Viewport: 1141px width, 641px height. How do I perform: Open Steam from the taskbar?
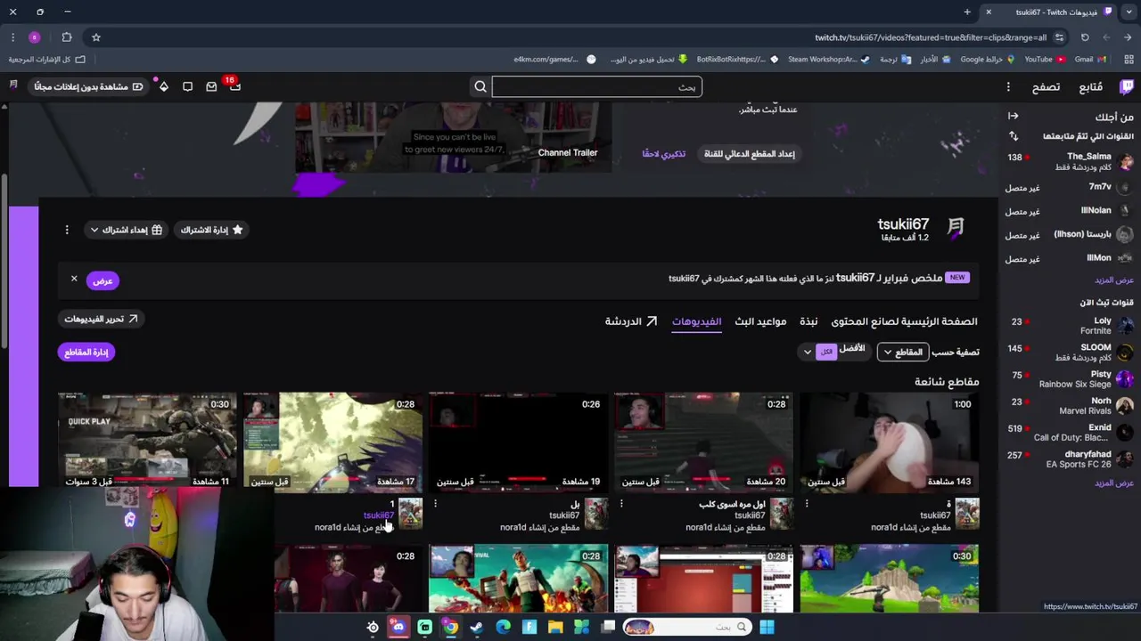[x=477, y=627]
